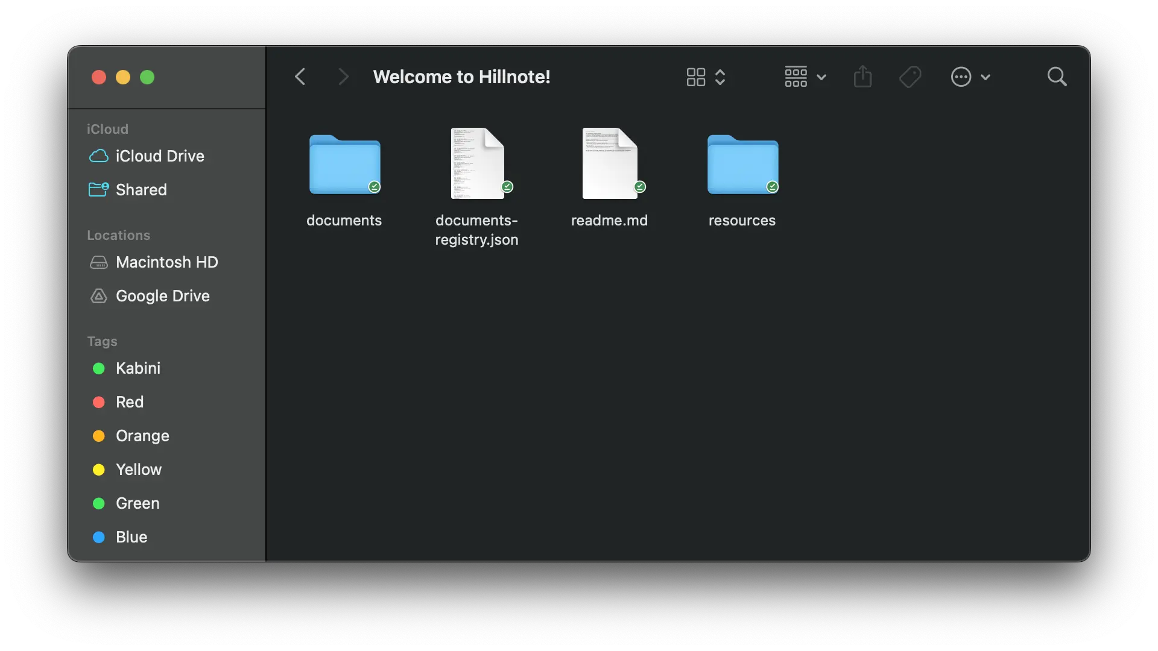
Task: Click the blue tag color dot
Action: [99, 537]
